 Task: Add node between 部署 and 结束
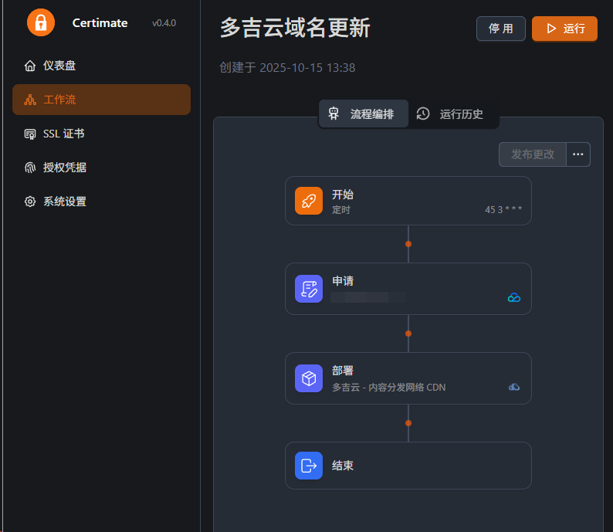pos(408,423)
